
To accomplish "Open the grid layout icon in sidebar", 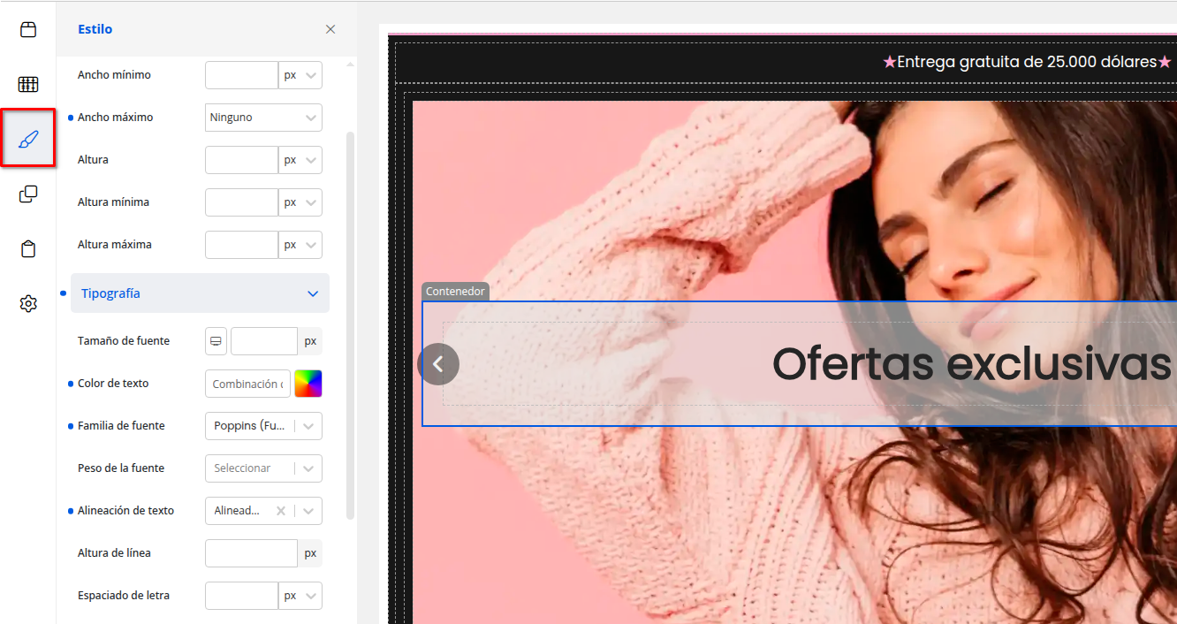I will pyautogui.click(x=28, y=85).
